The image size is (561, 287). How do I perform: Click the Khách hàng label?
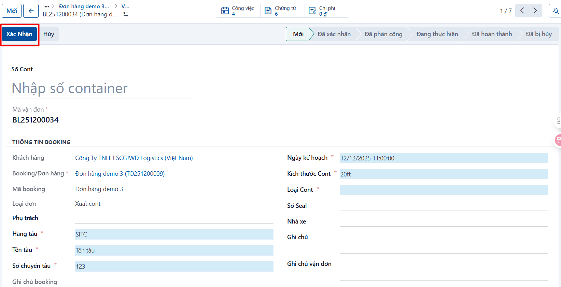tap(28, 158)
